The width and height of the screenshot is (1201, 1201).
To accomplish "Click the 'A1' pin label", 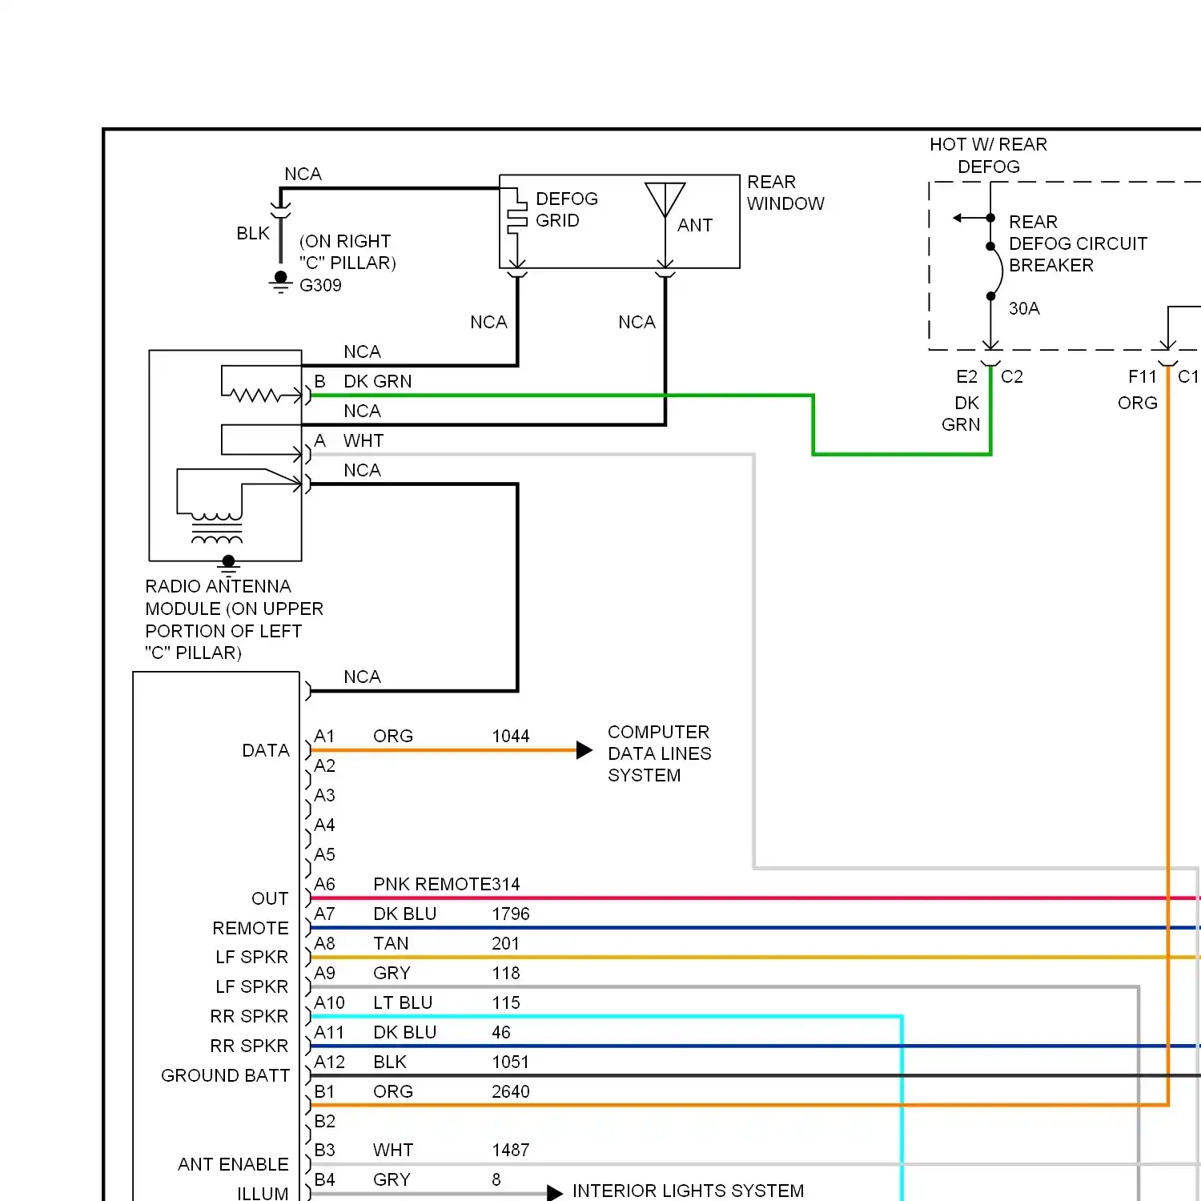I will pos(324,736).
